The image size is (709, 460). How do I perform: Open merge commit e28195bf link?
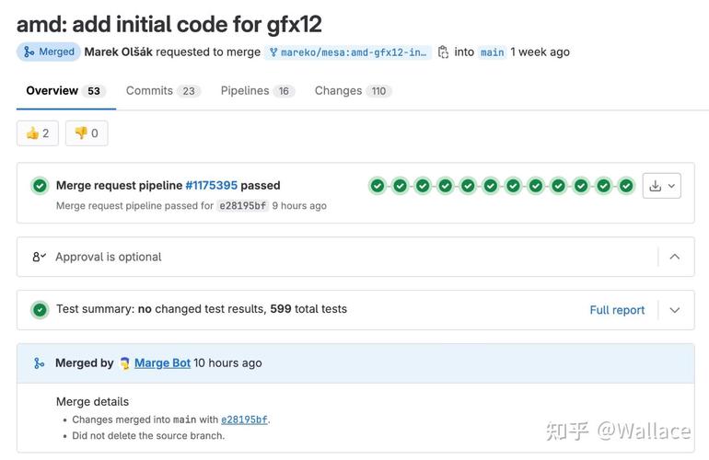pos(244,420)
